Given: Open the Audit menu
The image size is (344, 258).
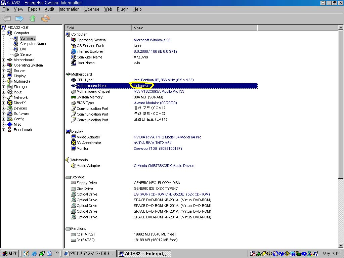Looking at the screenshot, I should pyautogui.click(x=49, y=9).
